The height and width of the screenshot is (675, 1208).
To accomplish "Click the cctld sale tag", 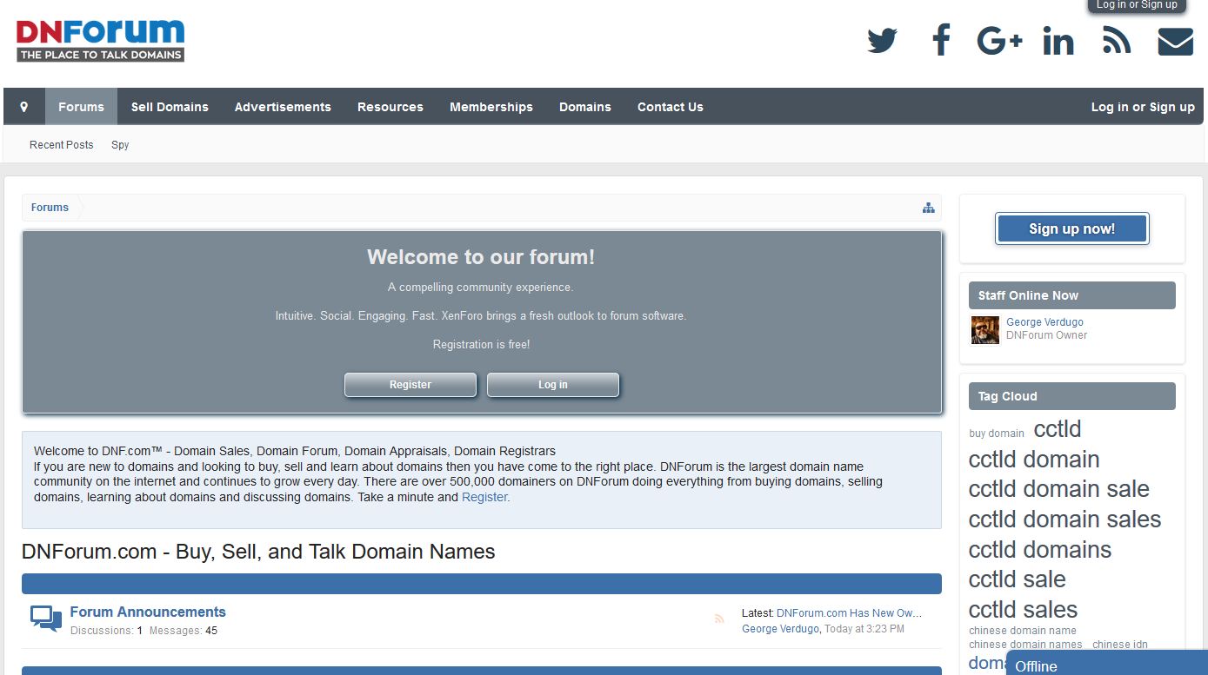I will point(1018,579).
